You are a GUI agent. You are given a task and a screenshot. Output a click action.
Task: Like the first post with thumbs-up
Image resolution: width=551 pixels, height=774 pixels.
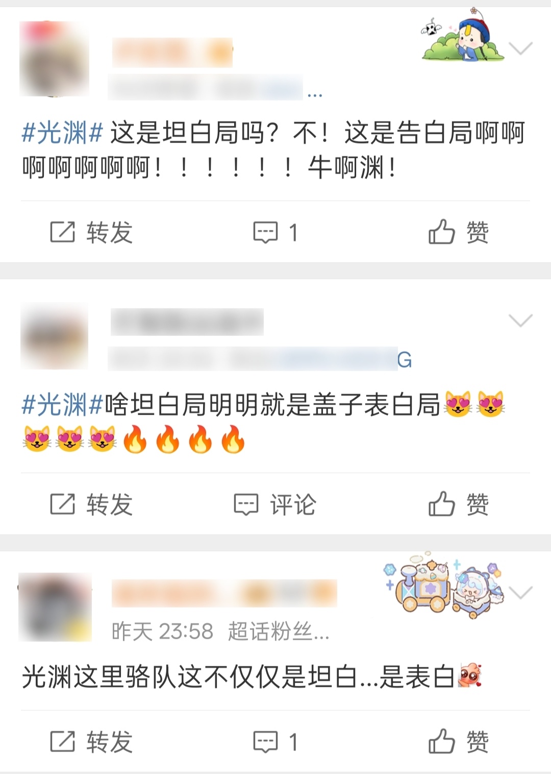pos(442,232)
